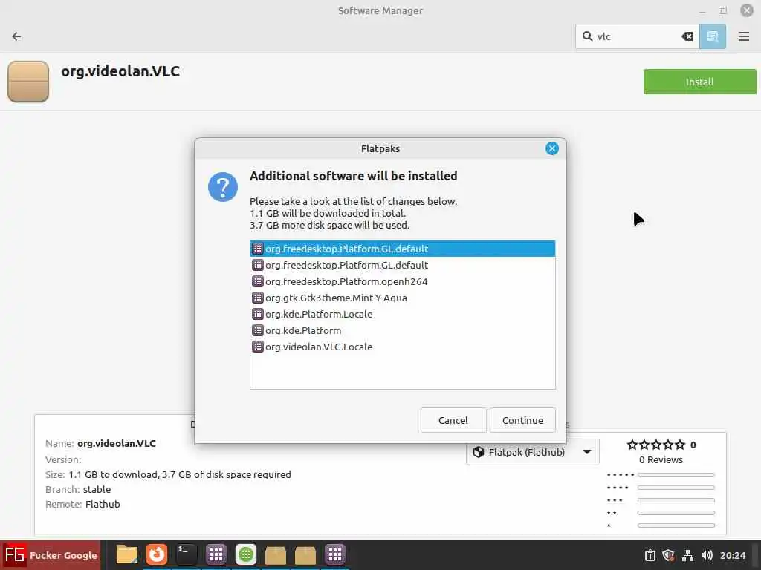Viewport: 761px width, 570px height.
Task: Click icon beside org.gtk.Gtk3theme.Mint-Y-Aqua
Action: click(258, 298)
